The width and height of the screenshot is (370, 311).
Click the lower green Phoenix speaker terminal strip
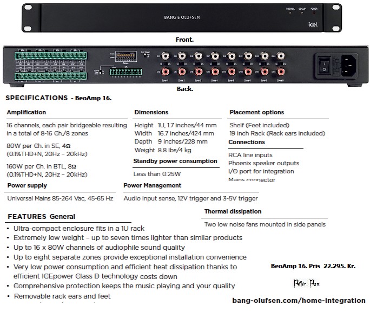pos(51,76)
